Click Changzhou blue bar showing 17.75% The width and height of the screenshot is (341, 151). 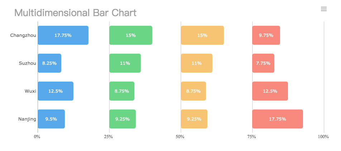[63, 35]
